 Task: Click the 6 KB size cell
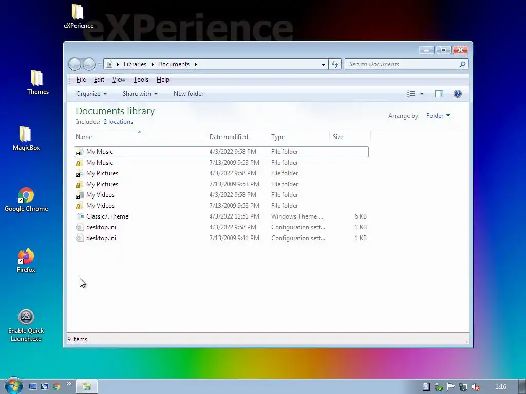tap(360, 216)
